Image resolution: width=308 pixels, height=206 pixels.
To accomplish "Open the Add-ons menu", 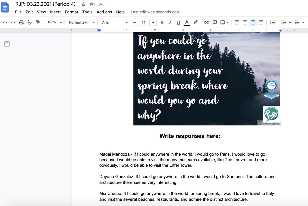I will point(104,12).
